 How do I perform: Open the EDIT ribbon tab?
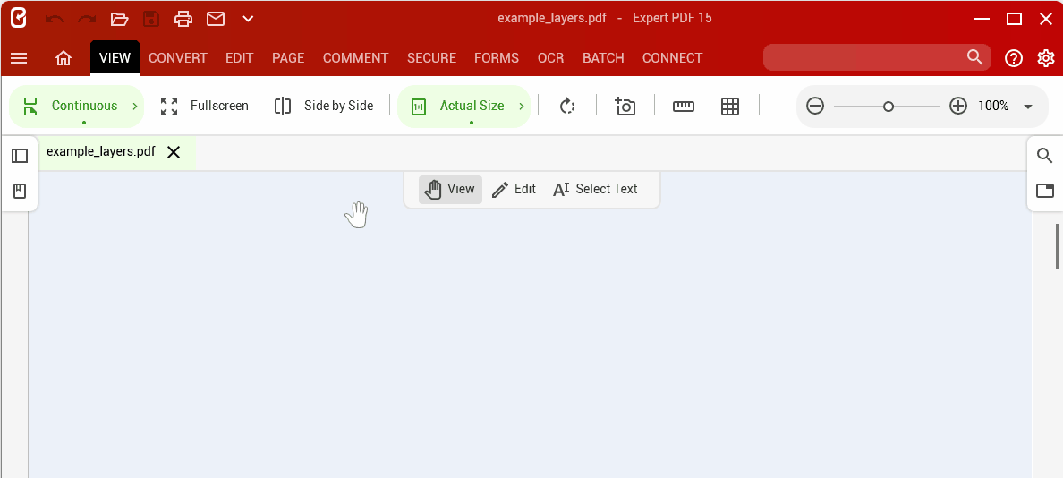click(x=239, y=58)
